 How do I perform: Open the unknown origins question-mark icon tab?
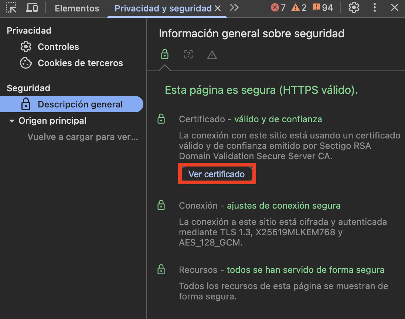coord(188,54)
